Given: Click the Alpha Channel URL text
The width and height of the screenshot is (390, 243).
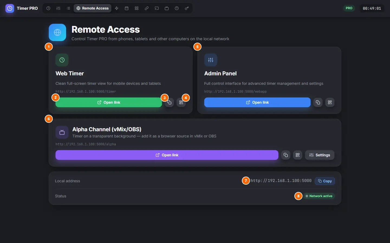Looking at the screenshot, I should click(x=86, y=144).
